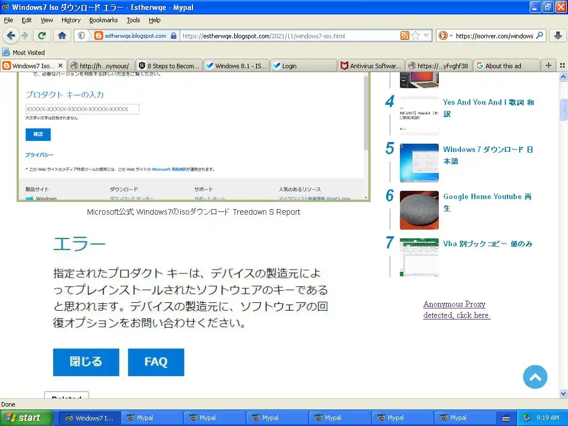The image size is (568, 426).
Task: Click the Anonymous Proxy detected link
Action: (x=457, y=310)
